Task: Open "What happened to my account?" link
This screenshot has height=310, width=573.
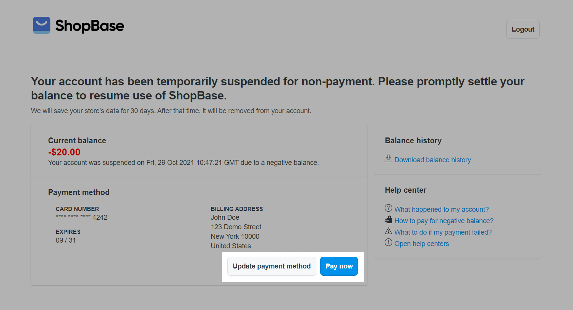Action: click(x=441, y=209)
